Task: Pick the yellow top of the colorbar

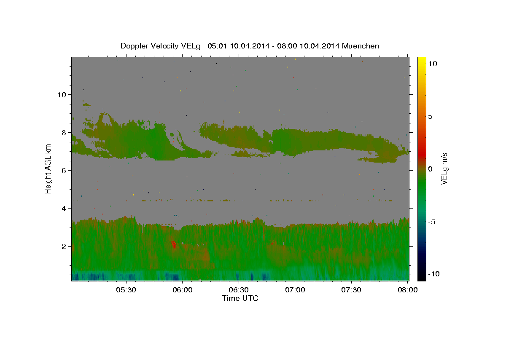Action: click(x=422, y=61)
